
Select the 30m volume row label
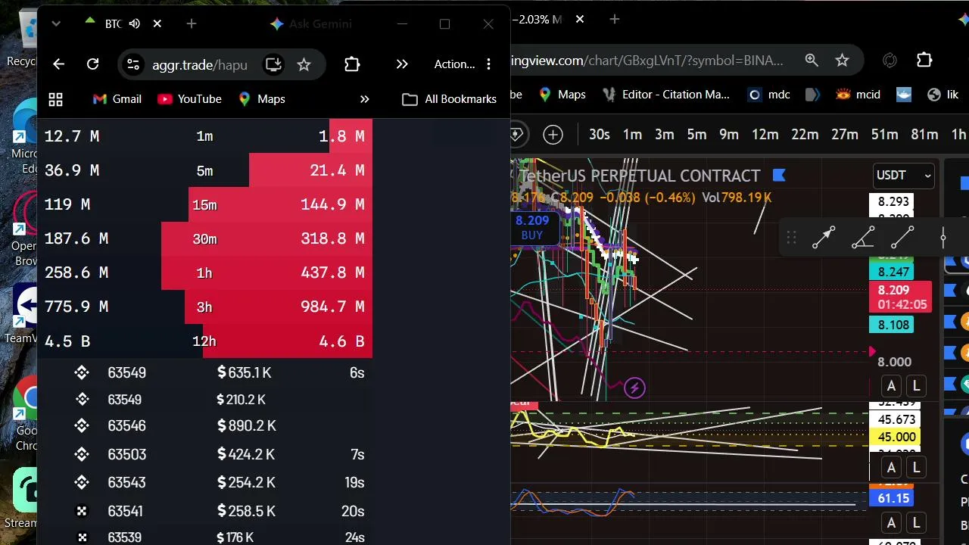[x=204, y=238]
